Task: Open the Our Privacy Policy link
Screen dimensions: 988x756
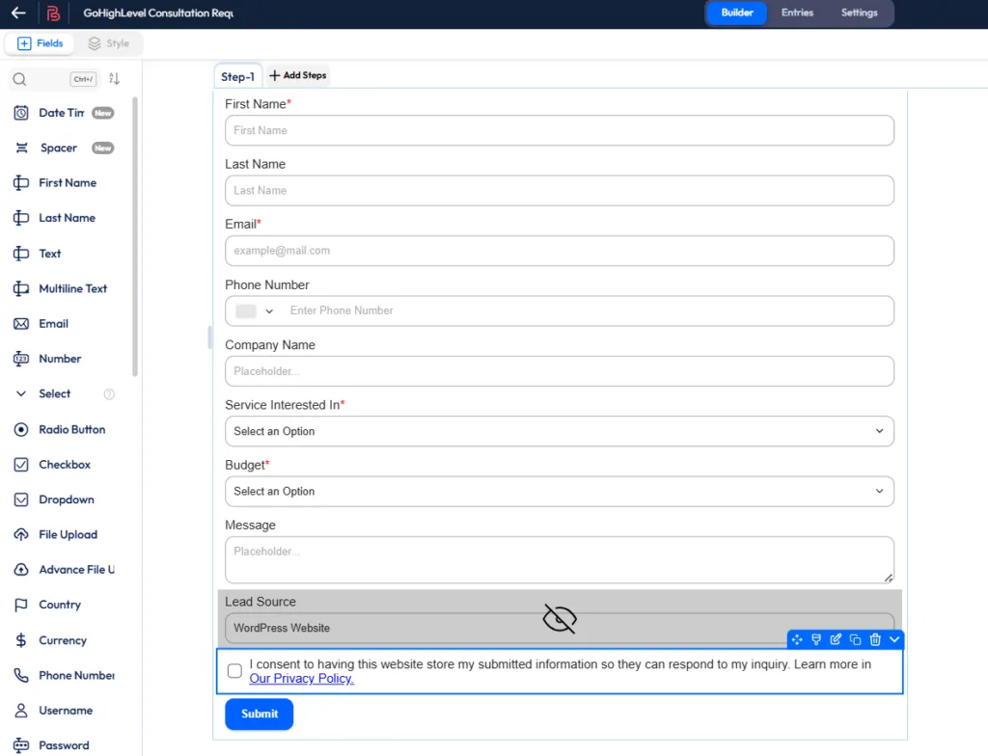Action: [x=302, y=679]
